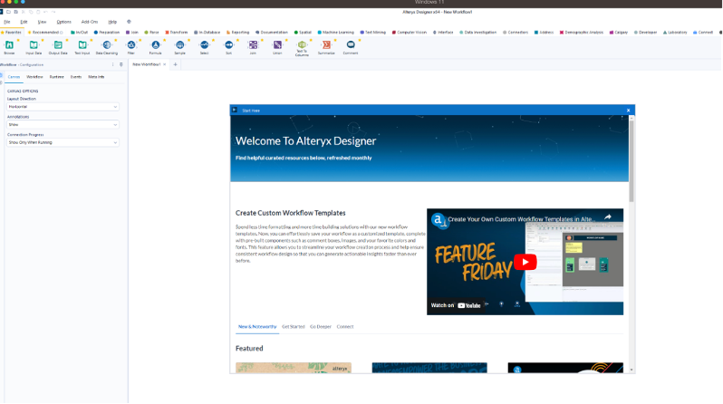
Task: Click the Start Here window scrollbar
Action: 631,159
